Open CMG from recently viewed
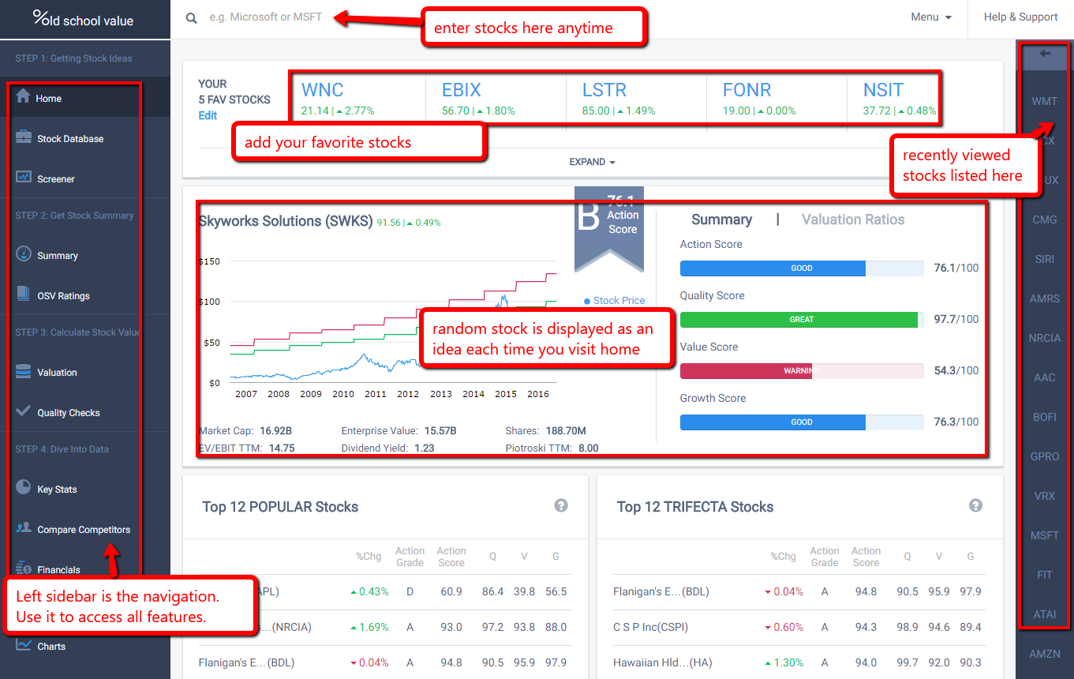The height and width of the screenshot is (679, 1074). click(x=1045, y=219)
